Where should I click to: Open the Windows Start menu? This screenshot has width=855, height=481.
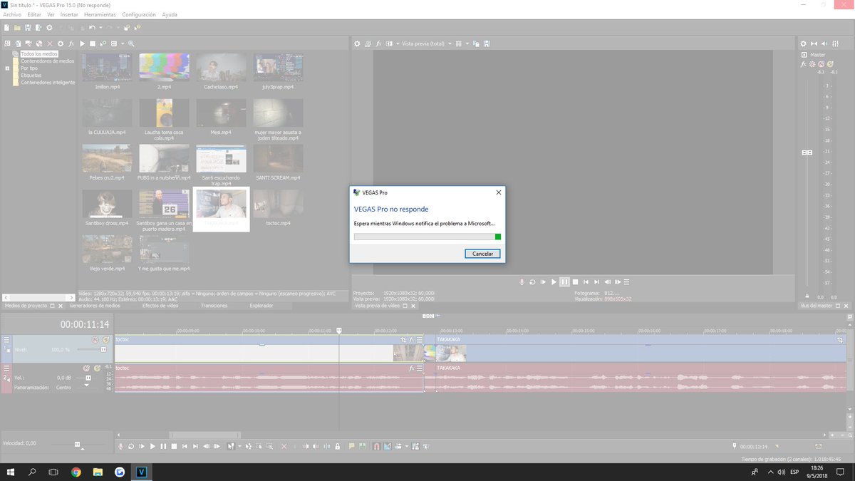click(x=11, y=472)
